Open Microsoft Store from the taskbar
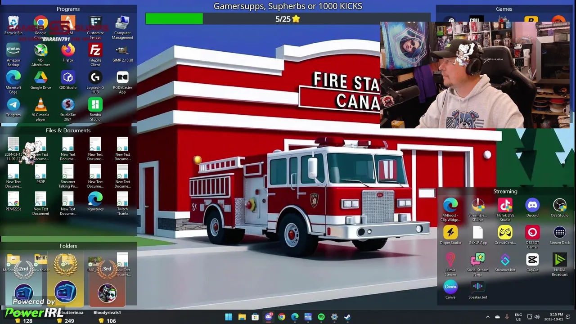The image size is (576, 324). (x=255, y=317)
